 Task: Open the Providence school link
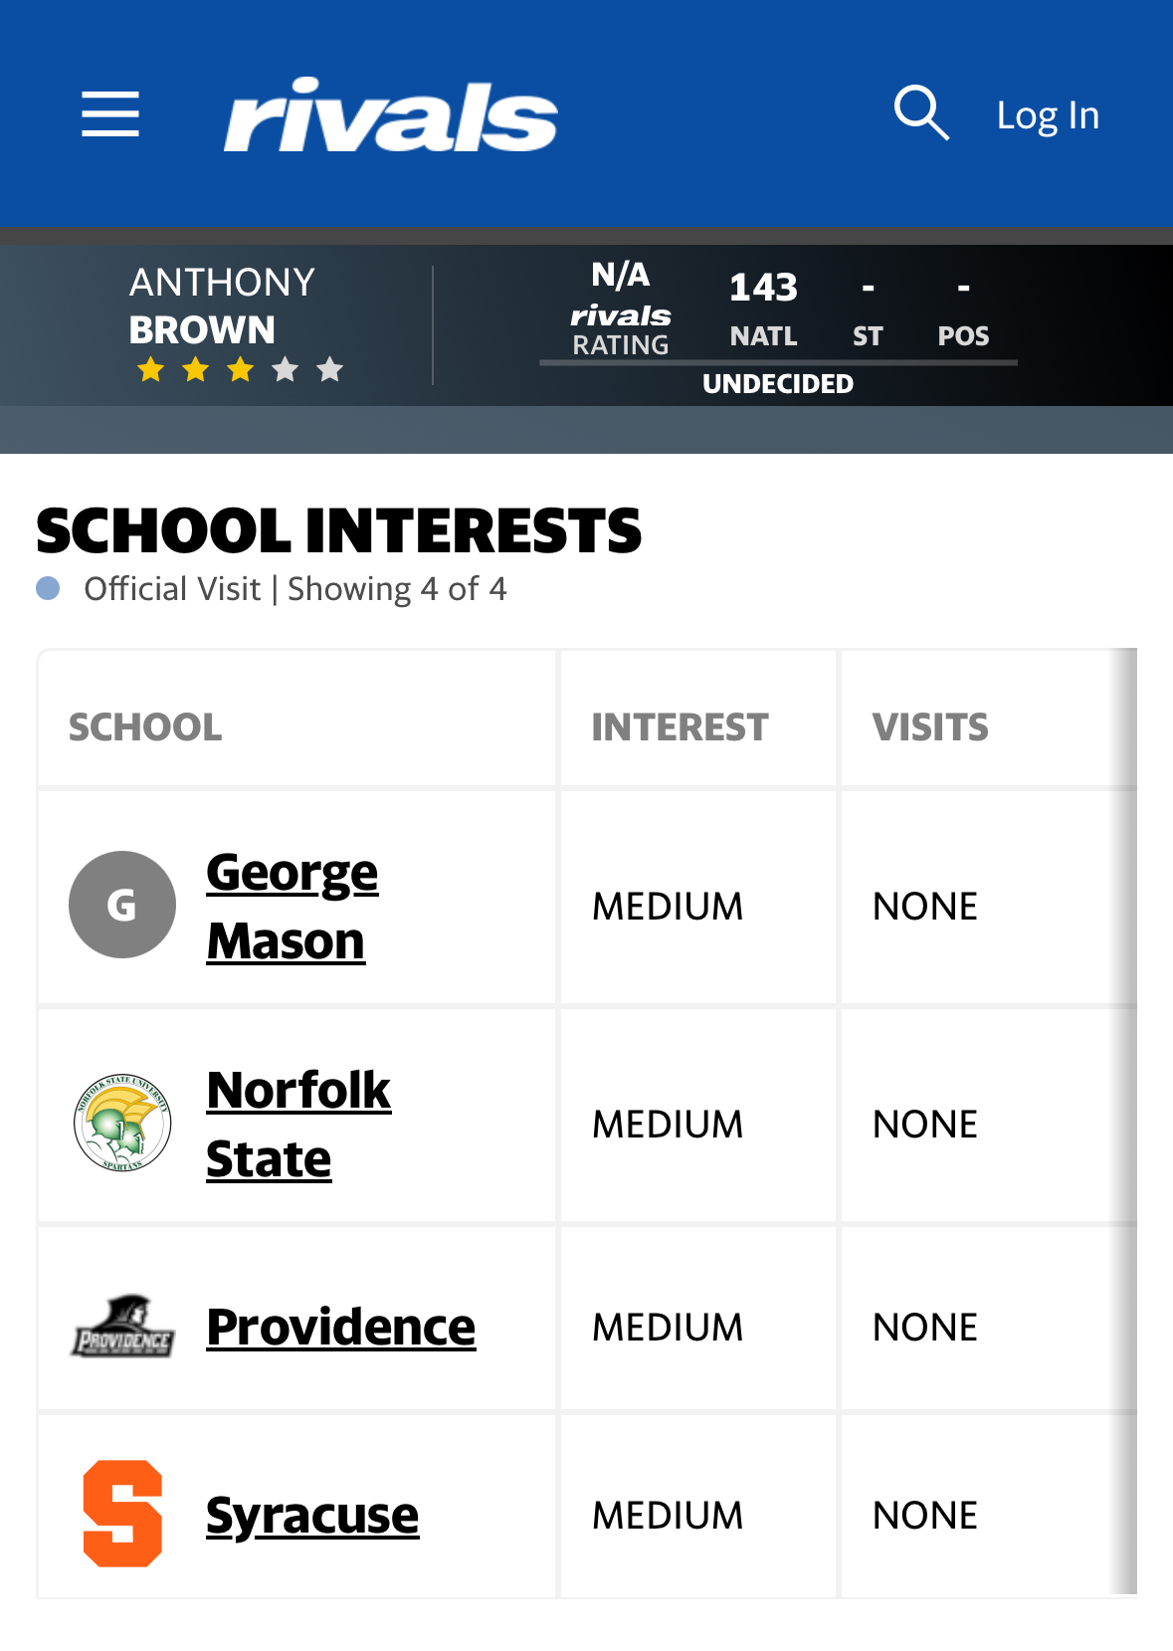[x=341, y=1327]
